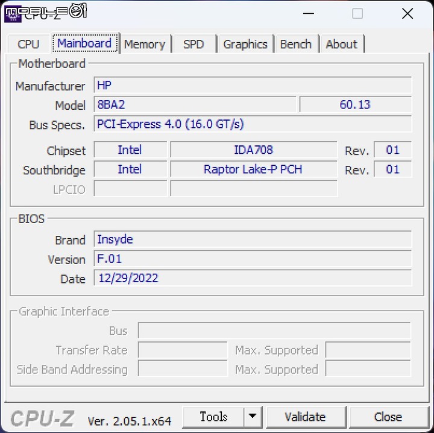The height and width of the screenshot is (433, 434).
Task: Minimize the CPU-Z window
Action: click(x=309, y=13)
